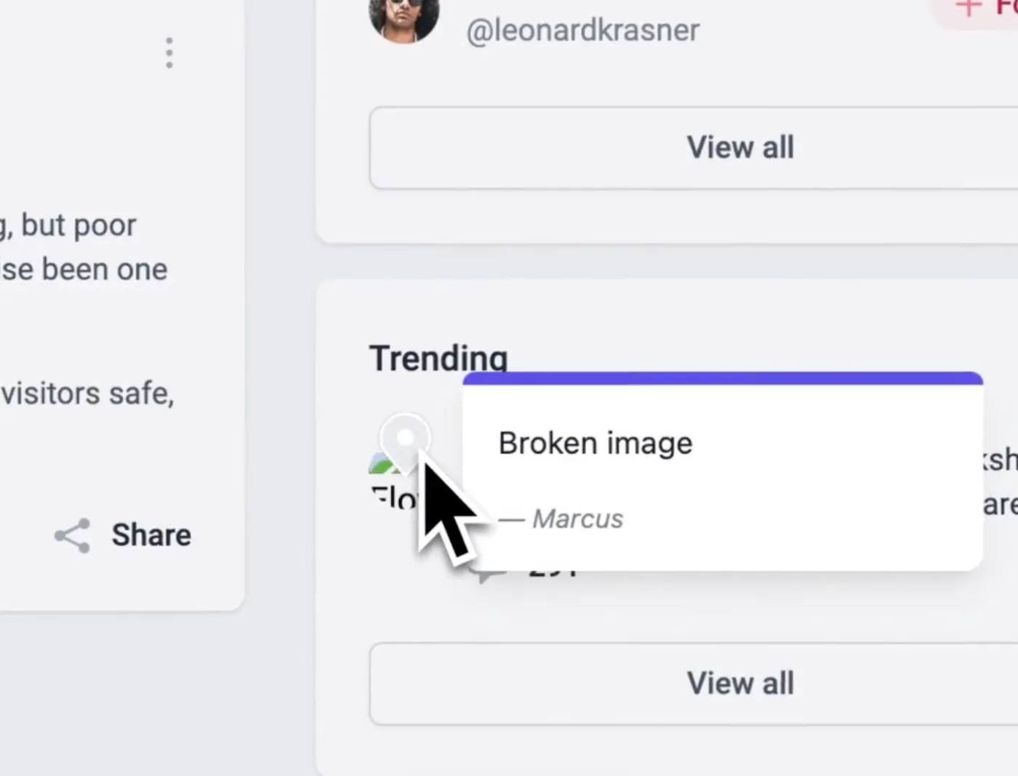Open the @leonardkrasner profile link
The image size is (1018, 776).
pos(582,30)
